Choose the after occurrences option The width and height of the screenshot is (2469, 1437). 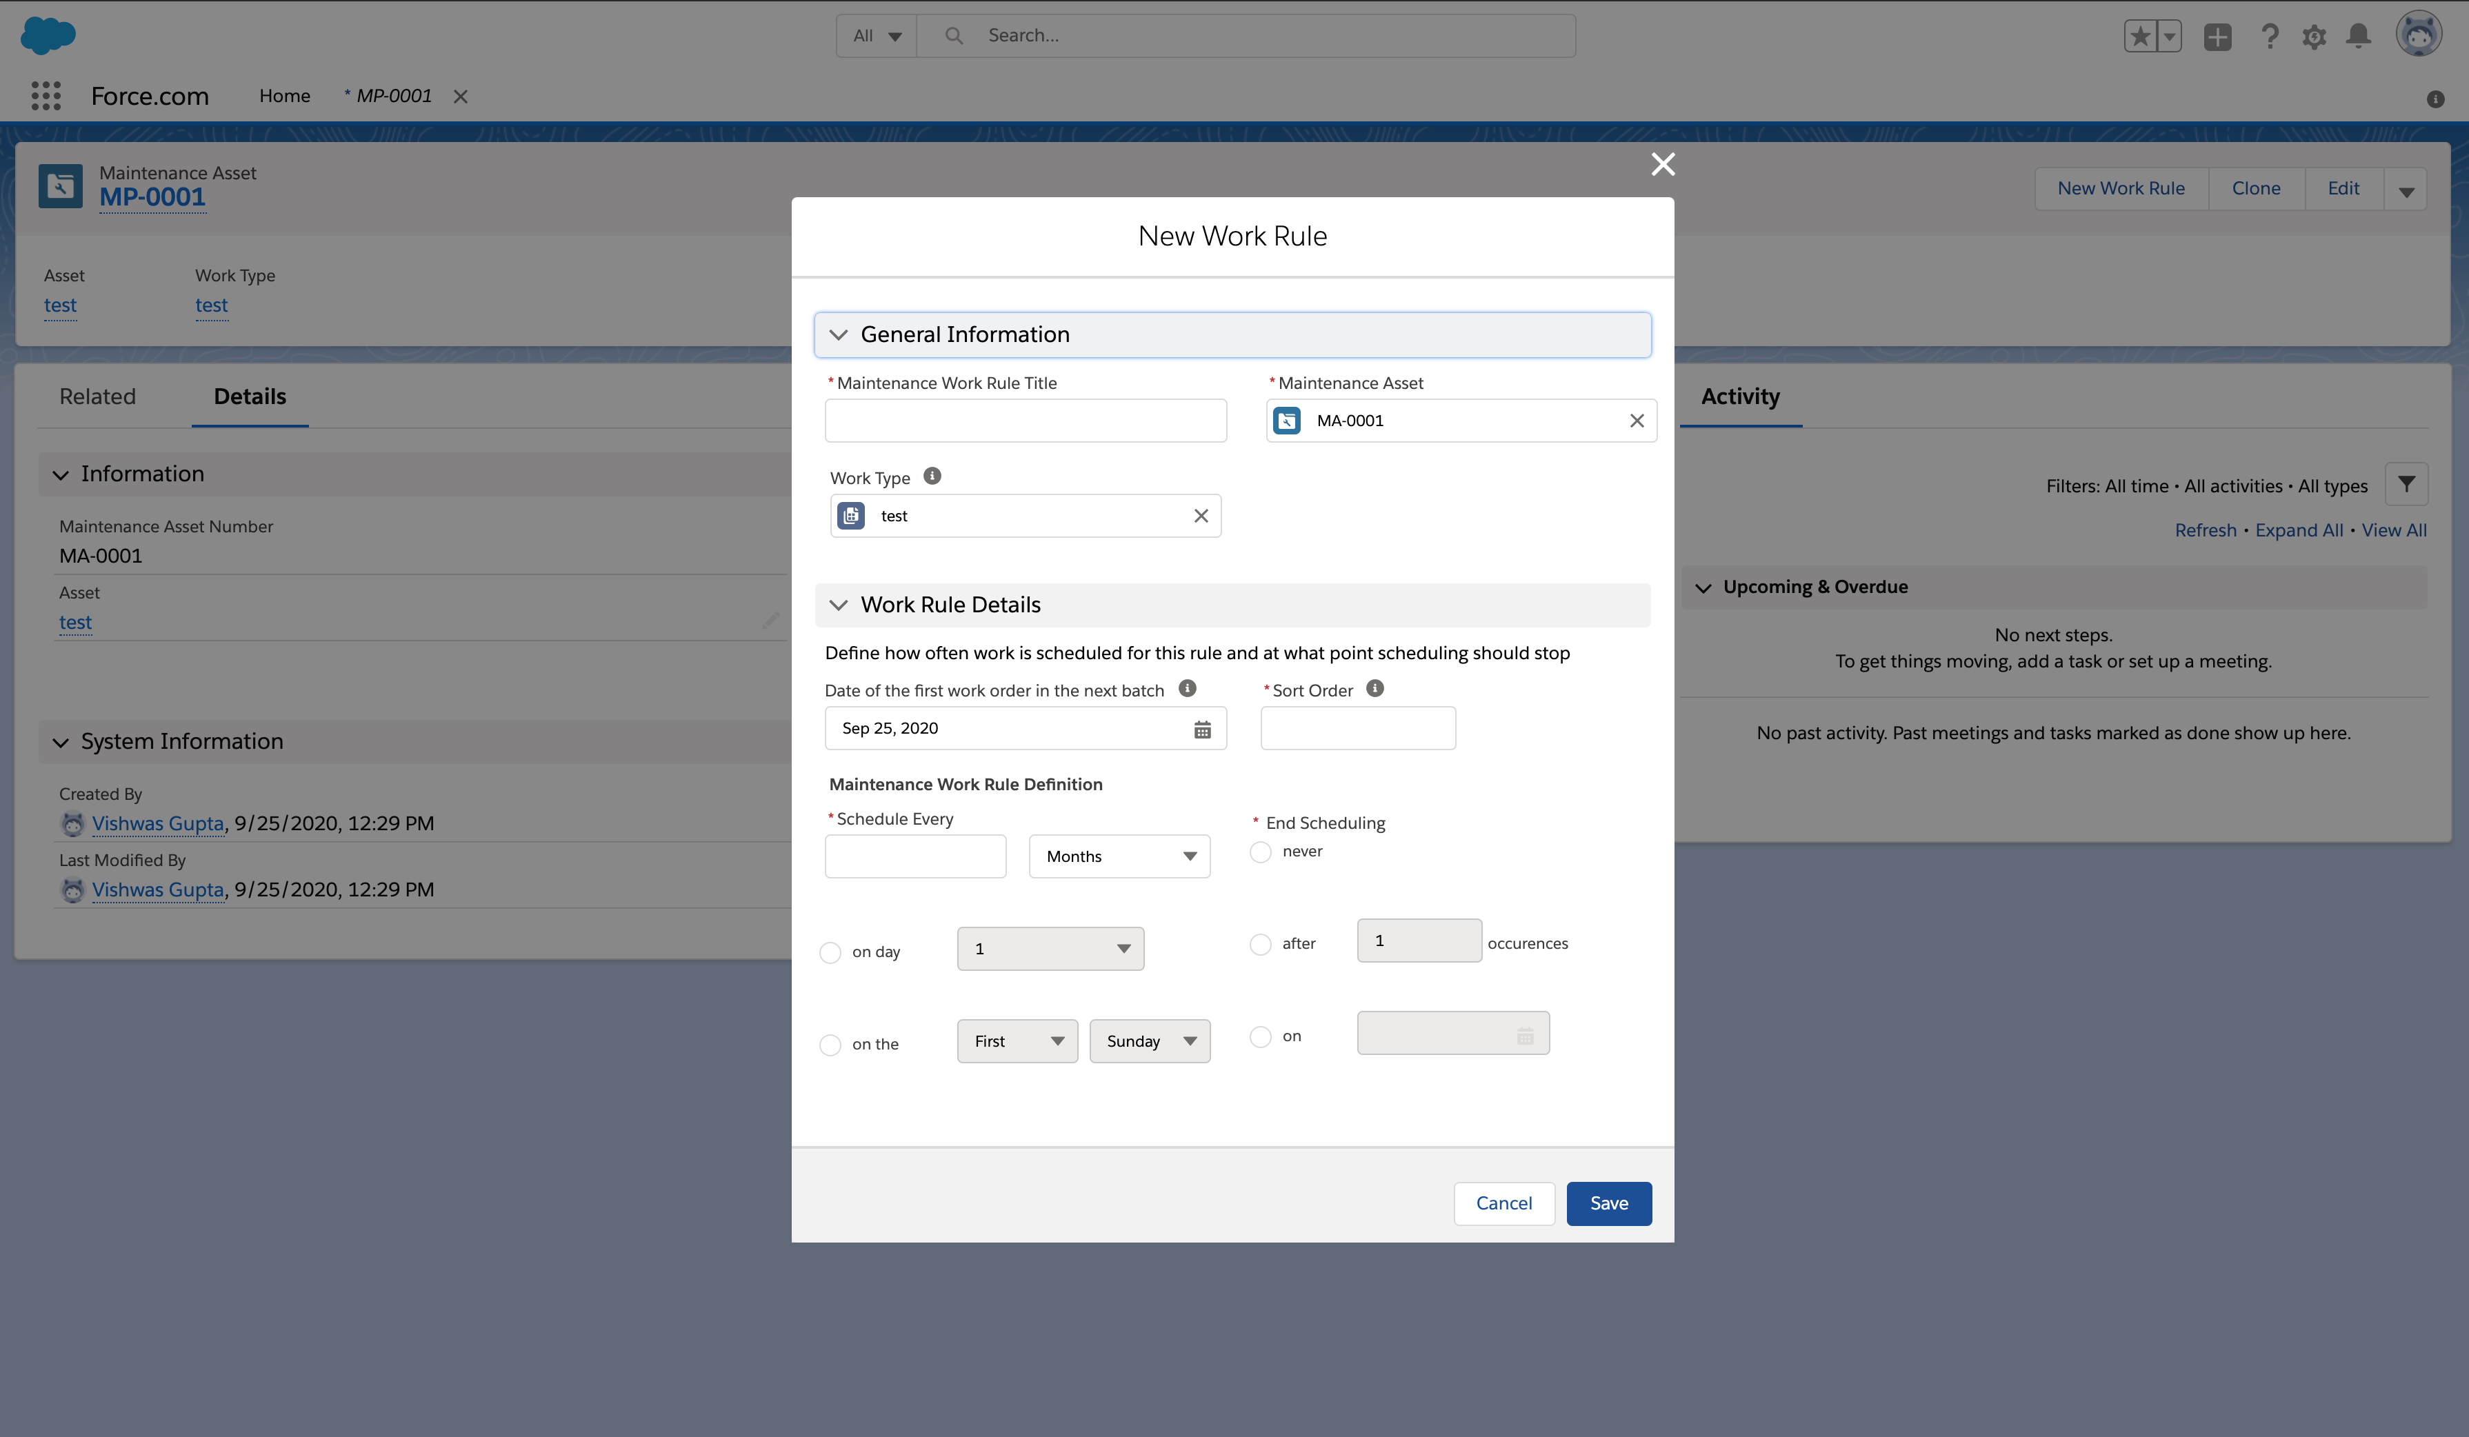[1260, 944]
